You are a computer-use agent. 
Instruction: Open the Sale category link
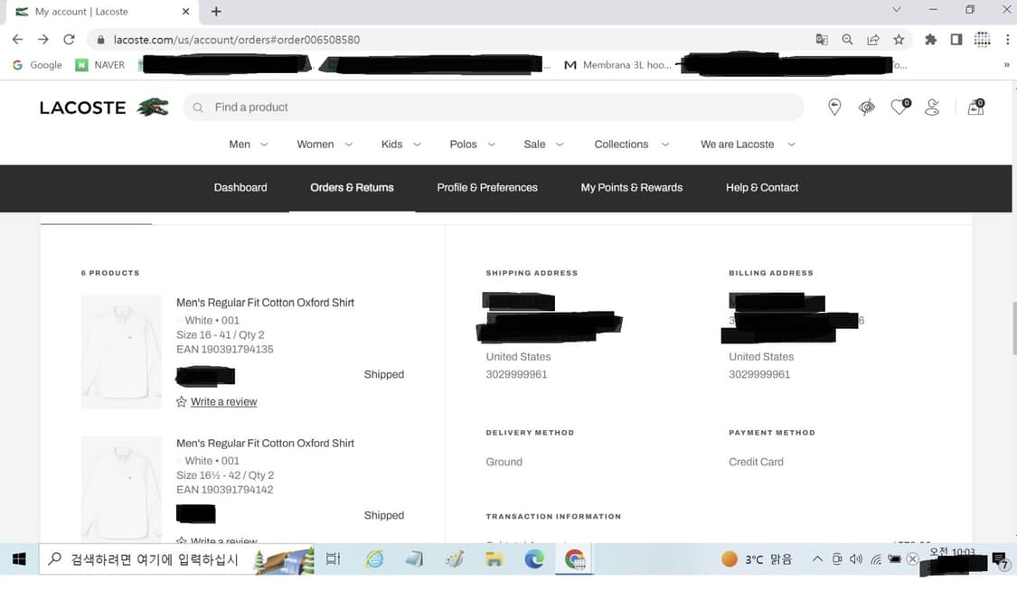coord(534,145)
